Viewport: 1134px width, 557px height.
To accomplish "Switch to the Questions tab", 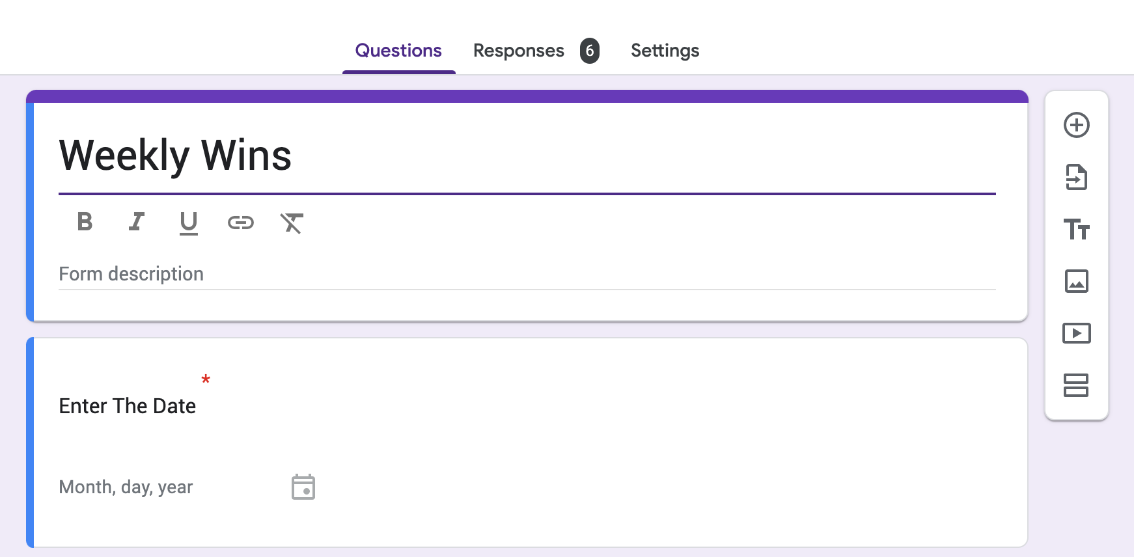I will coord(398,51).
